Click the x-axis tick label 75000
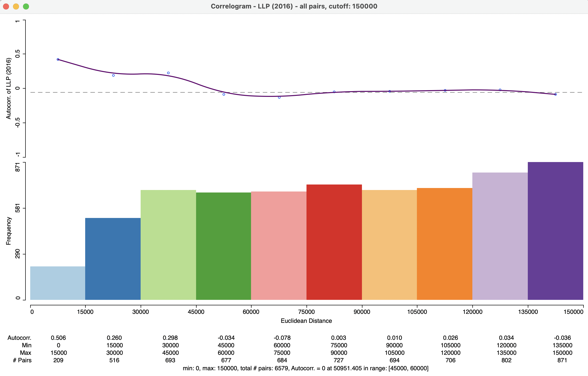The image size is (588, 376). [x=306, y=312]
